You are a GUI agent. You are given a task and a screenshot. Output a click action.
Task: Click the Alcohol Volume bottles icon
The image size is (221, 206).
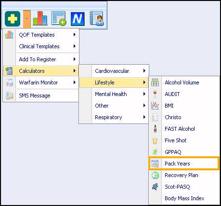click(155, 82)
